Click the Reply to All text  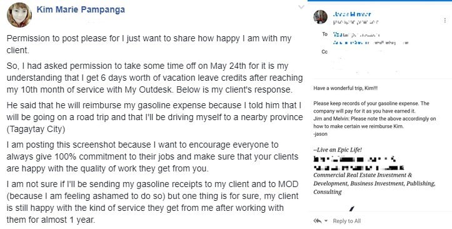click(x=347, y=221)
